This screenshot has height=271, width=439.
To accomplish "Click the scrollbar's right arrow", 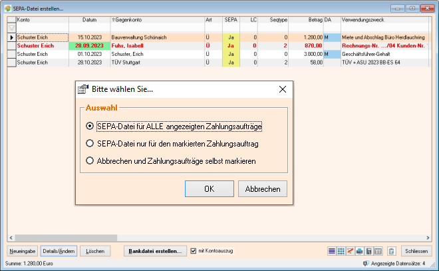I will pyautogui.click(x=428, y=238).
